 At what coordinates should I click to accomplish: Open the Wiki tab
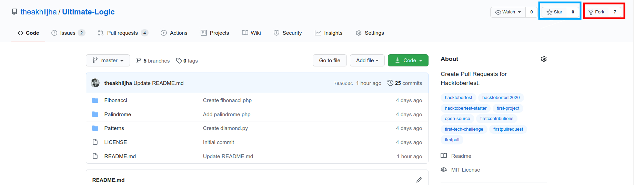251,33
